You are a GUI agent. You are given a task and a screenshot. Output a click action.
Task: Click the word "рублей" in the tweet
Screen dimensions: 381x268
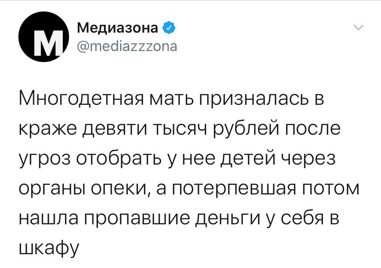tap(239, 129)
